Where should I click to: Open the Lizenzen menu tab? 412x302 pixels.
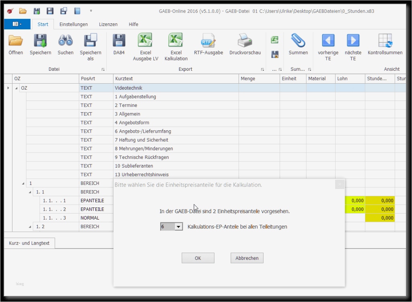108,24
